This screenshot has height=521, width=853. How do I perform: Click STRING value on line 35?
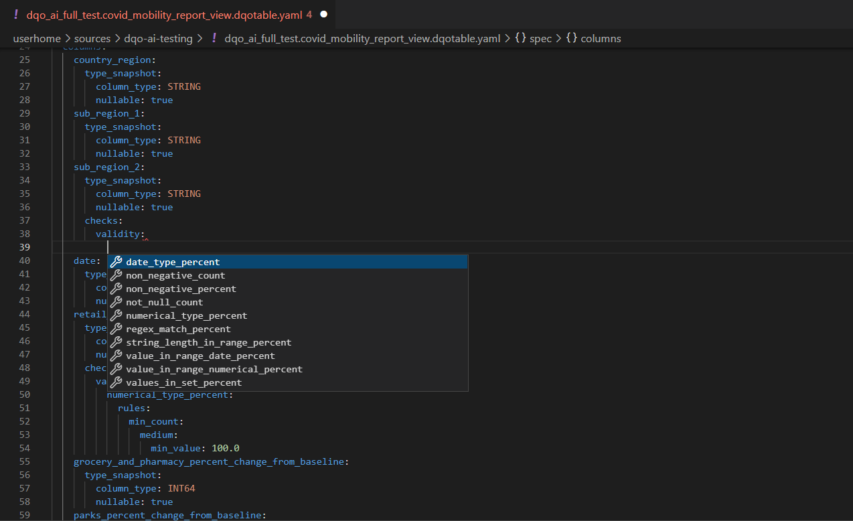pos(184,194)
